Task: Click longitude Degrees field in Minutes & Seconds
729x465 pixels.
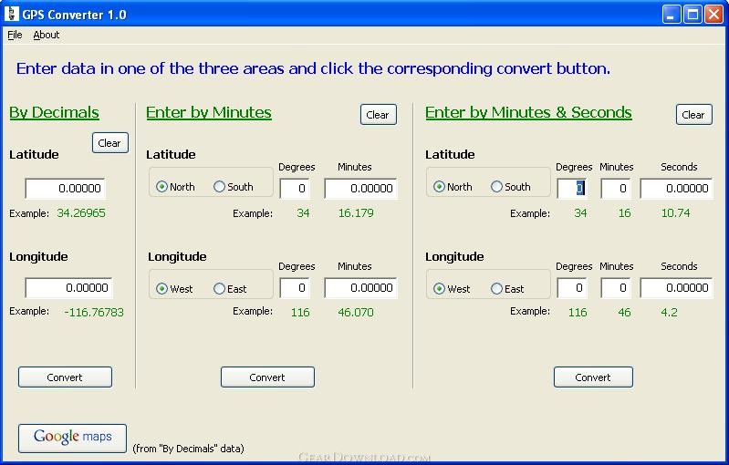Action: click(572, 287)
